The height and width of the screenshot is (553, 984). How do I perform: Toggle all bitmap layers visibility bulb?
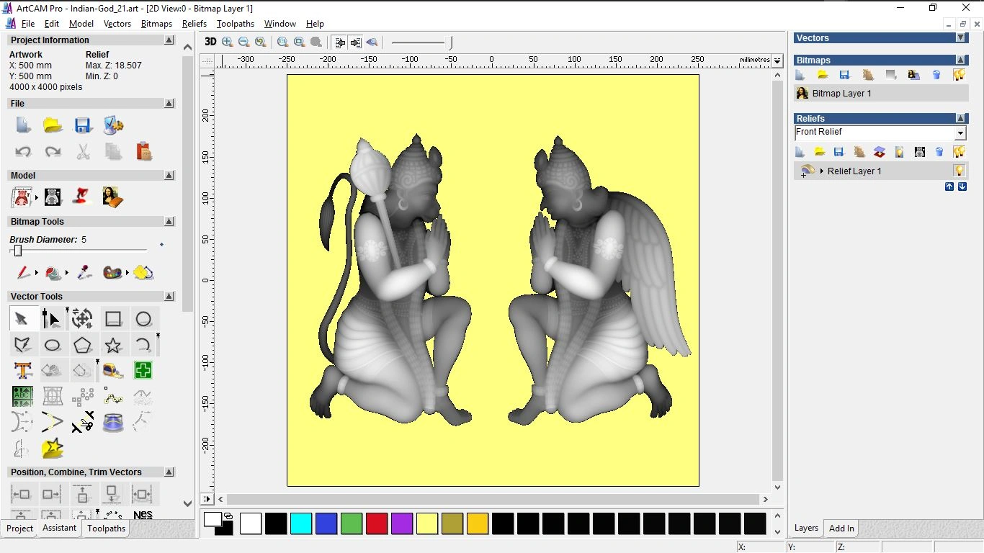959,75
